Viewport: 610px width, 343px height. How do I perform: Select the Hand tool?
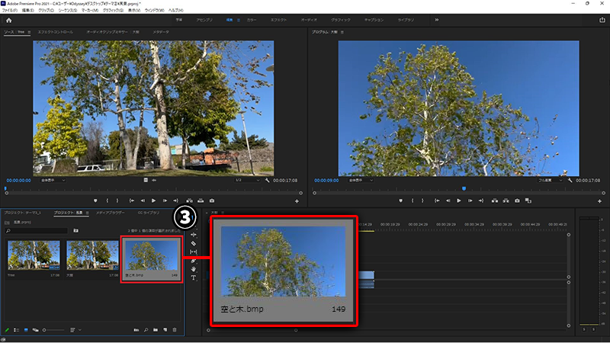click(194, 269)
